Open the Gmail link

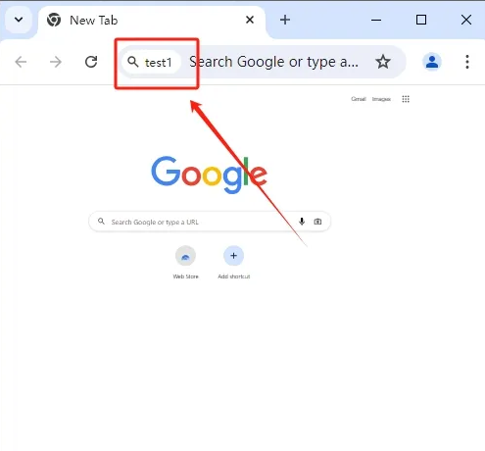(359, 99)
